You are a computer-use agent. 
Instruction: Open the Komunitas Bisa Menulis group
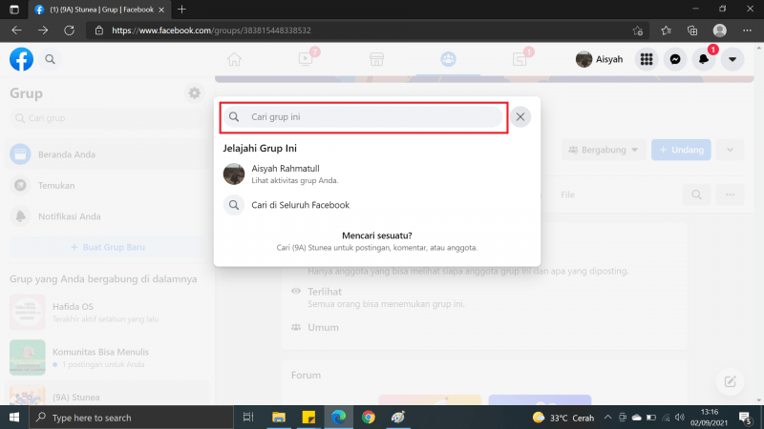point(95,357)
